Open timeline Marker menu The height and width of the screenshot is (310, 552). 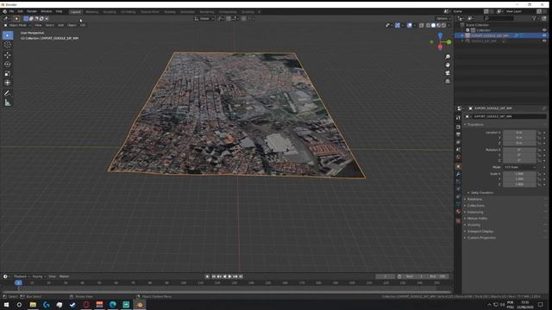pos(64,276)
